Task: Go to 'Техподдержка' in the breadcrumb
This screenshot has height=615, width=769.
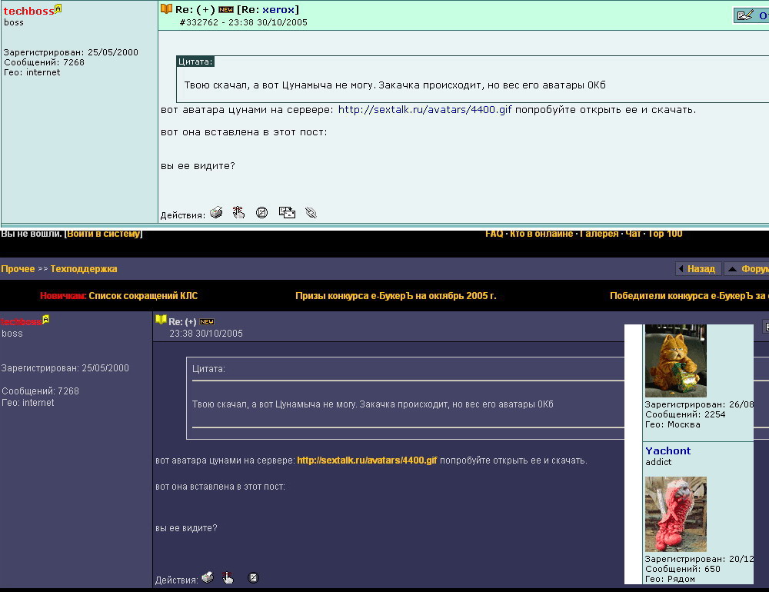Action: point(84,269)
